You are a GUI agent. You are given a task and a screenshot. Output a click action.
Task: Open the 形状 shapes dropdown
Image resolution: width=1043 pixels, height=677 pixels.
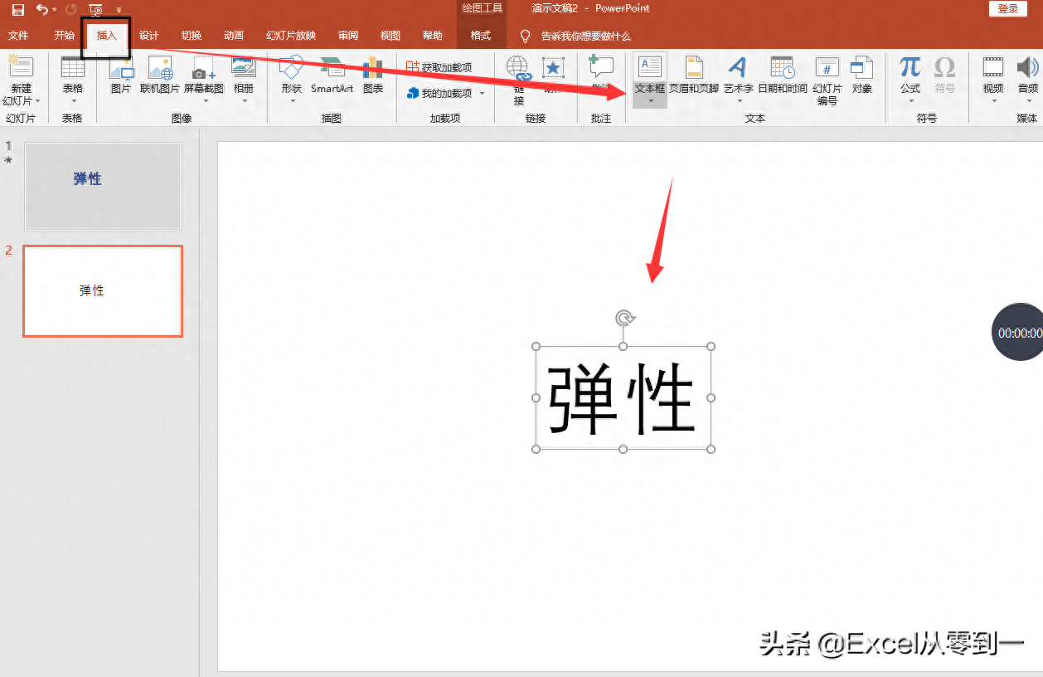291,101
